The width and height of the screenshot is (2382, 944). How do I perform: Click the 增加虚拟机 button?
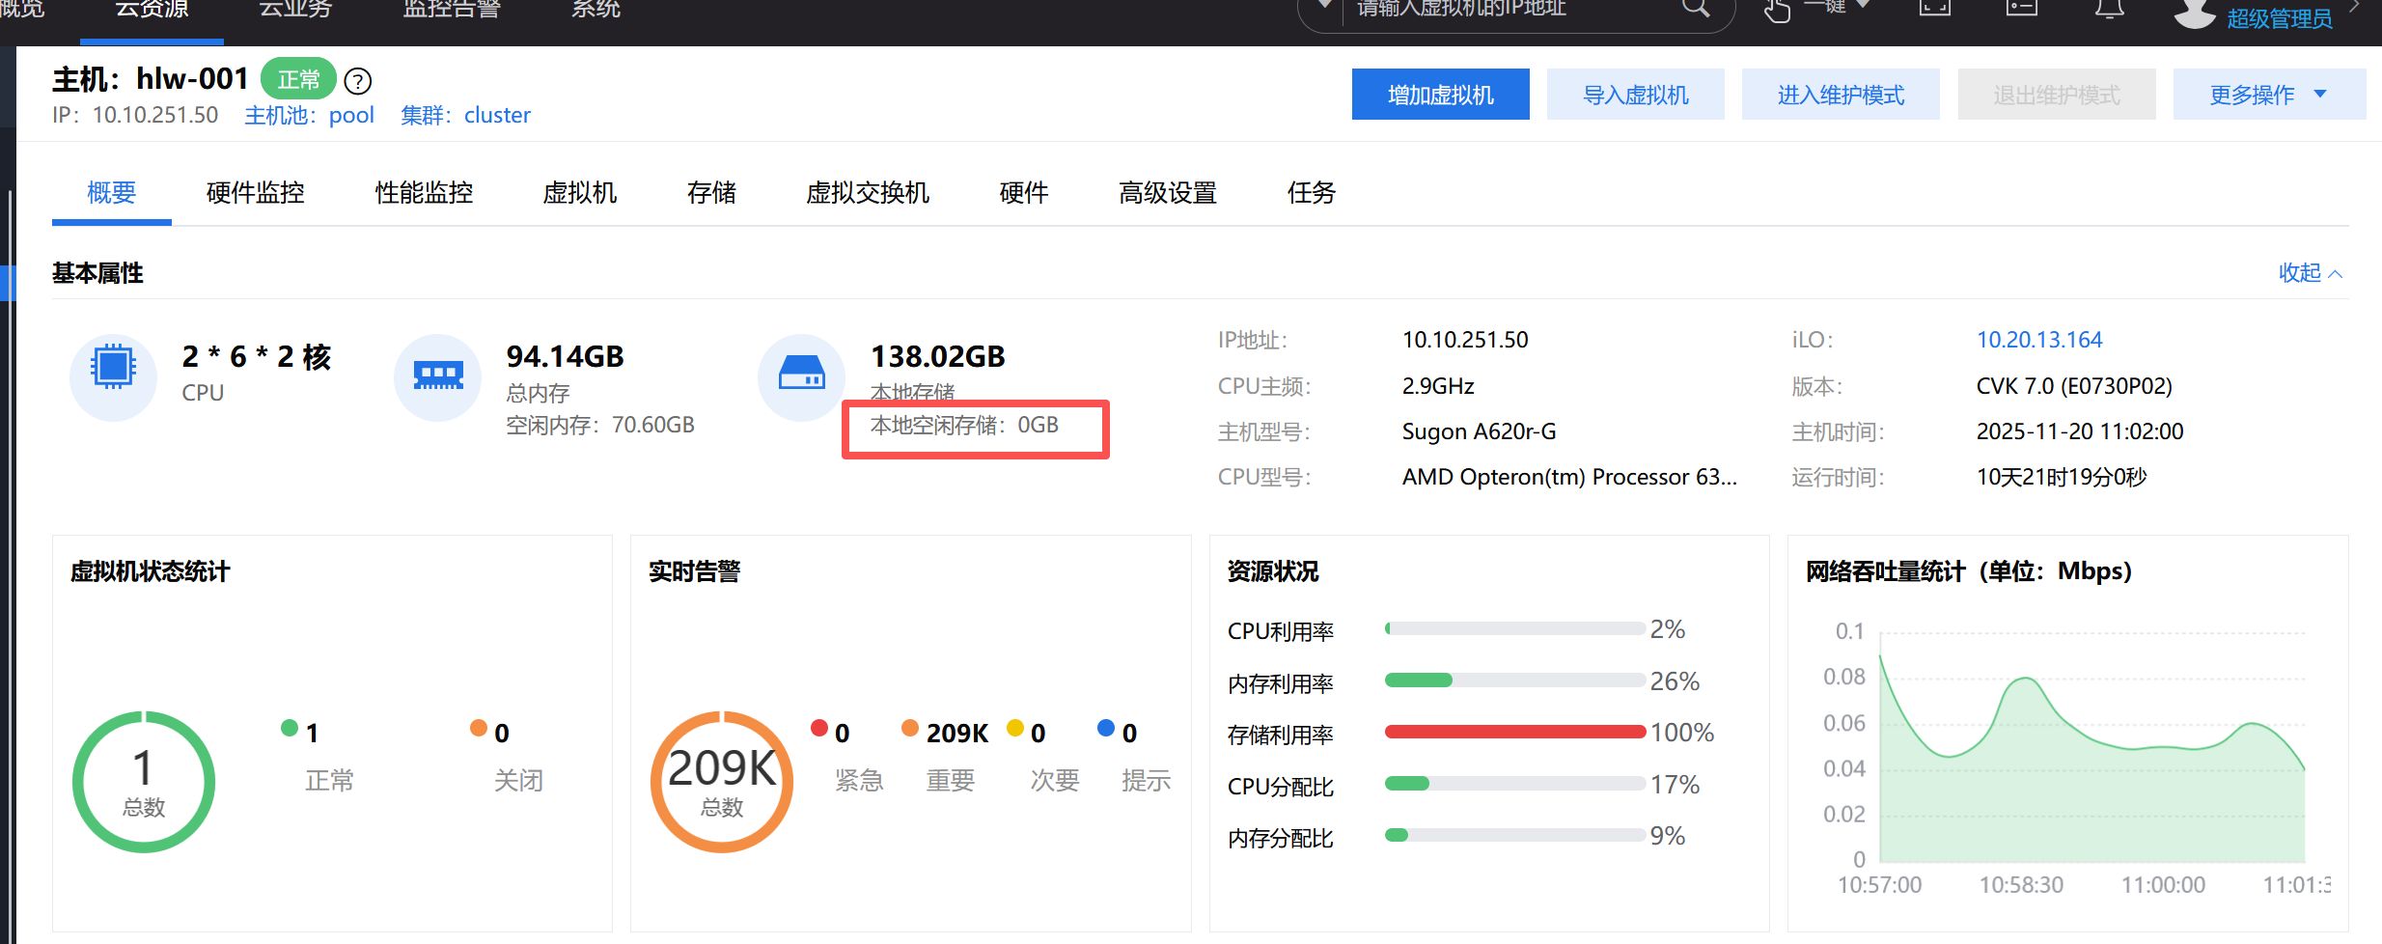pos(1440,95)
